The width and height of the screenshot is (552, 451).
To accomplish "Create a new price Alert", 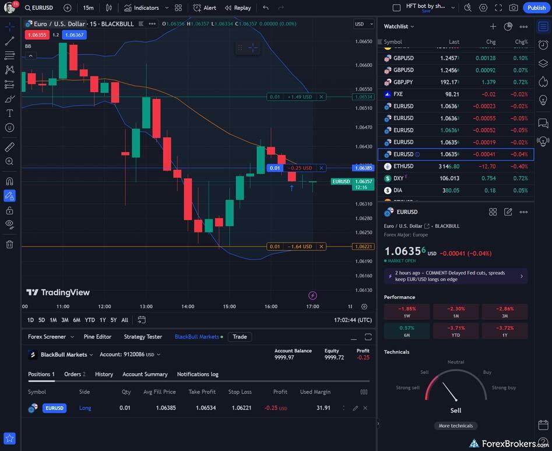I will pyautogui.click(x=205, y=8).
